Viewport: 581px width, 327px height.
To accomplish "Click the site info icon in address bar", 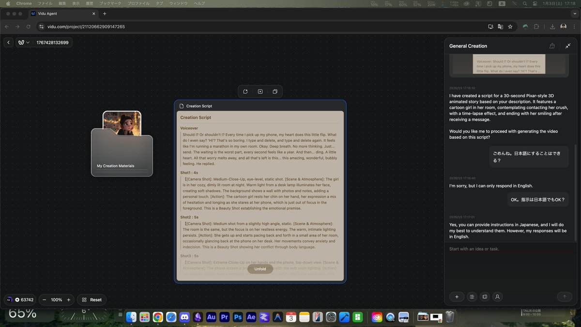I will point(41,27).
